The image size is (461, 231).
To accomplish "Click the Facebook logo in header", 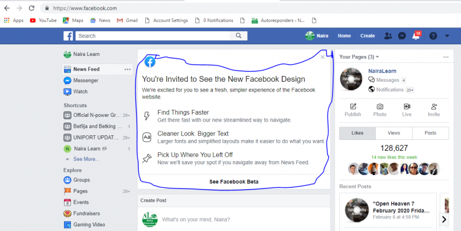I will 68,36.
